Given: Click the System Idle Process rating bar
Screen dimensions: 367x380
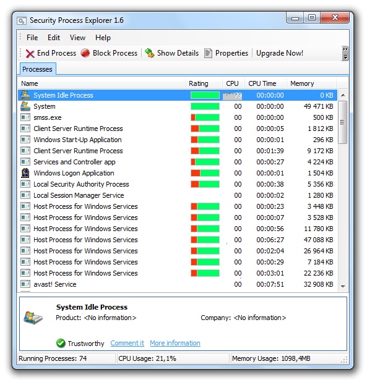Looking at the screenshot, I should [205, 95].
